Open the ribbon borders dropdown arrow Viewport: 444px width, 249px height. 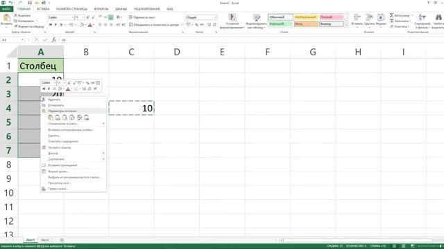[76, 25]
